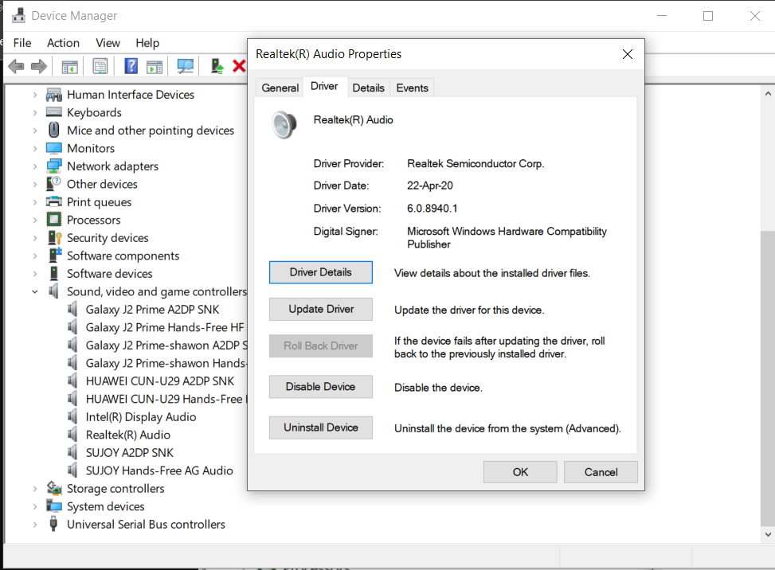Click the Print queues printer icon
Screen dimensions: 775x570
pos(54,201)
